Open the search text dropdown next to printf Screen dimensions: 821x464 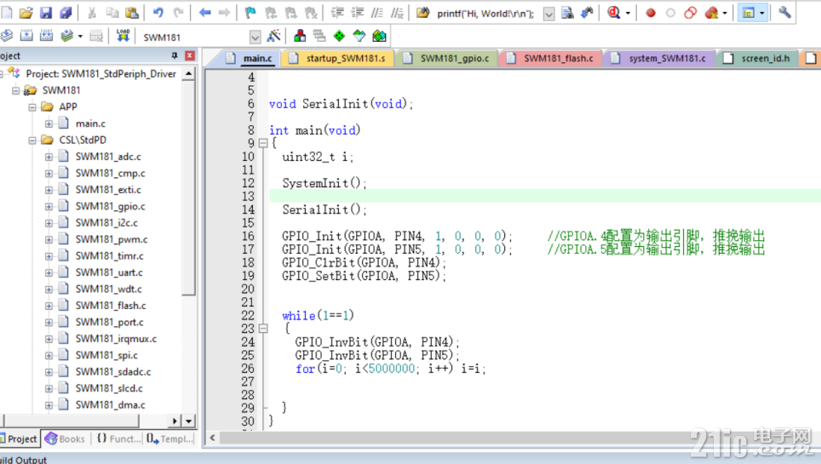point(548,14)
